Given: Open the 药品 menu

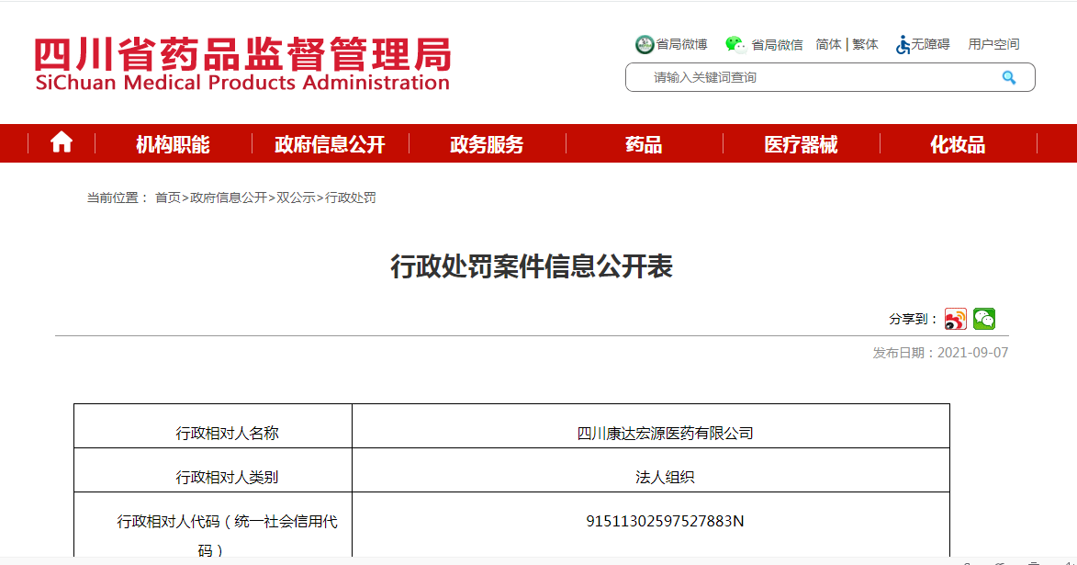Looking at the screenshot, I should coord(644,144).
